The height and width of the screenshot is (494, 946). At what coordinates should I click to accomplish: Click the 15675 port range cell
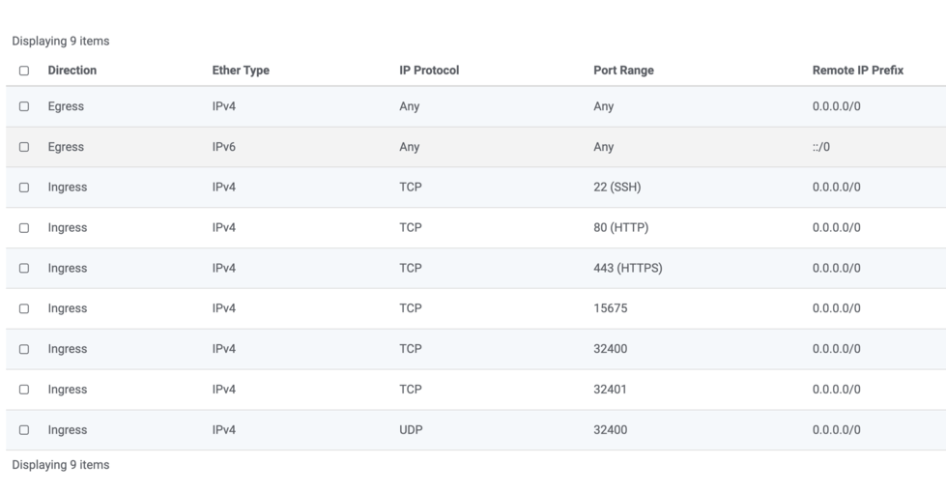[610, 309]
